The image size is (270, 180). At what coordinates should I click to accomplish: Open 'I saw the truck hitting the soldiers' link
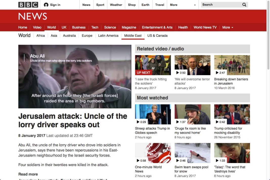click(151, 81)
